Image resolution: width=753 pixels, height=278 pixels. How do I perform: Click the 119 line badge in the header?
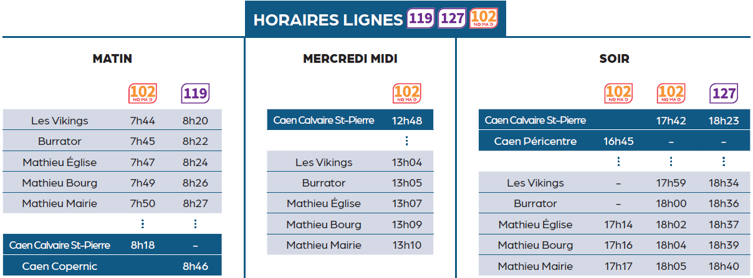(x=421, y=18)
